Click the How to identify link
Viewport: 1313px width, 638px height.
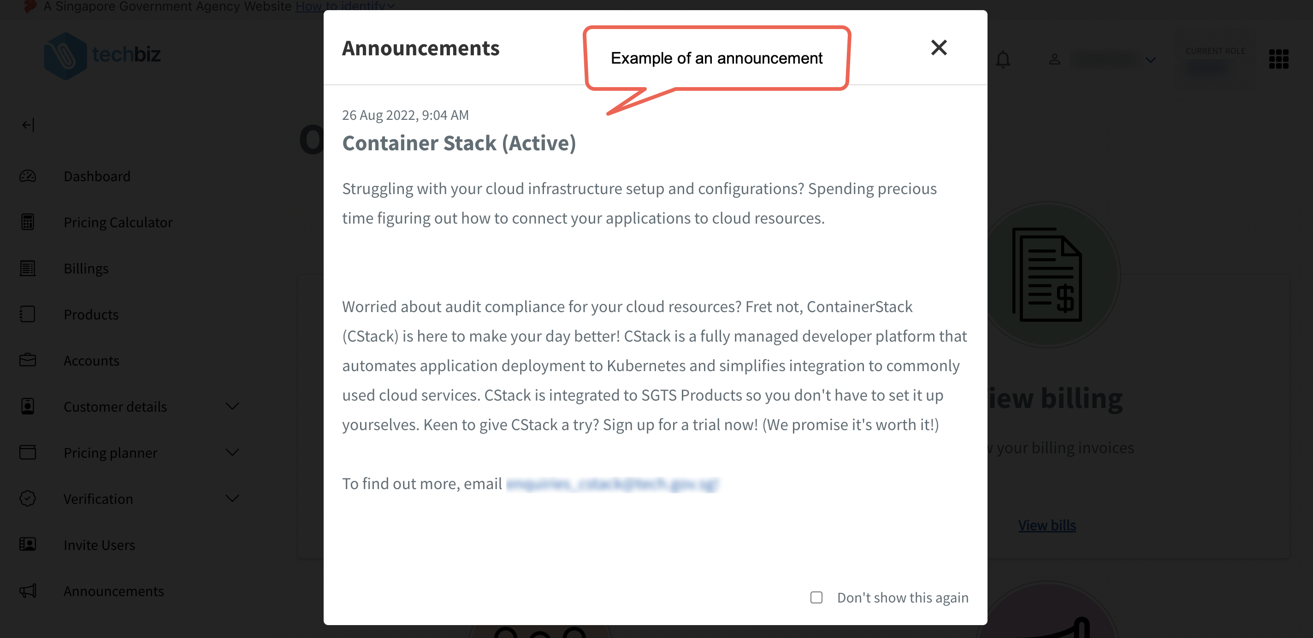point(341,6)
